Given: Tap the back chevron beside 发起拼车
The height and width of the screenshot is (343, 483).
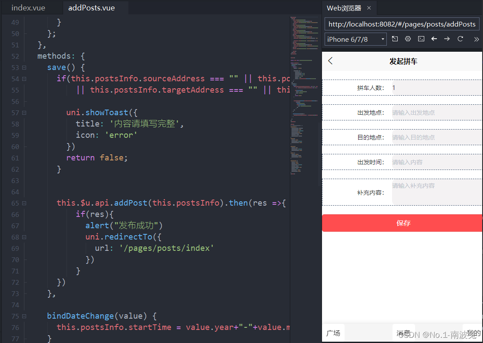Looking at the screenshot, I should point(331,61).
